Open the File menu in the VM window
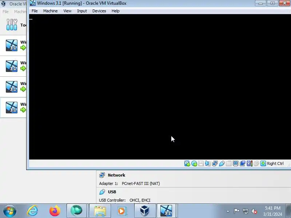Viewport: 291px width, 218px height. pos(35,11)
